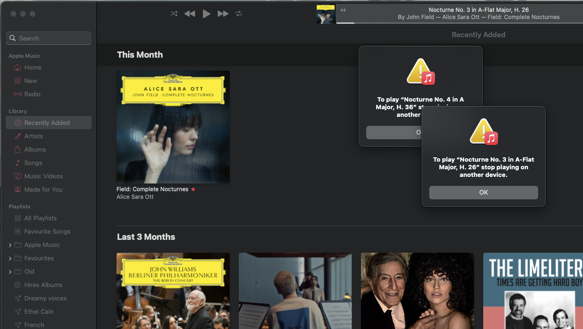Select Recently Added in Library
The height and width of the screenshot is (329, 583).
(49, 123)
